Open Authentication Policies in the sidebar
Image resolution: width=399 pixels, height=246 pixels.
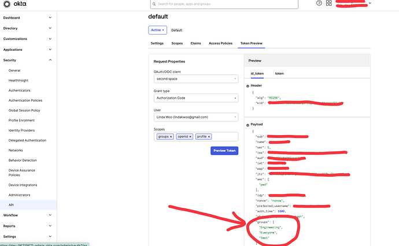coord(25,100)
